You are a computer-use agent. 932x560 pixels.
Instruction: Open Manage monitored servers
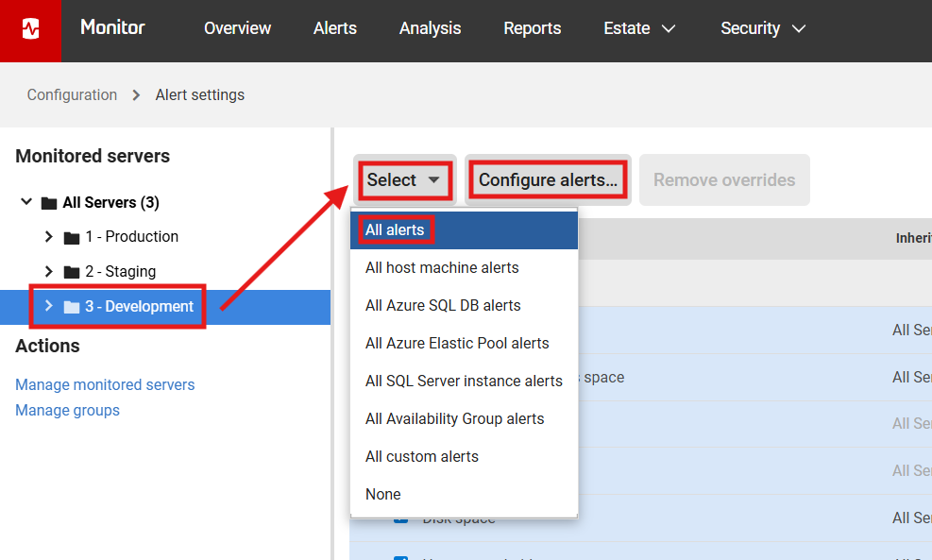click(x=105, y=384)
